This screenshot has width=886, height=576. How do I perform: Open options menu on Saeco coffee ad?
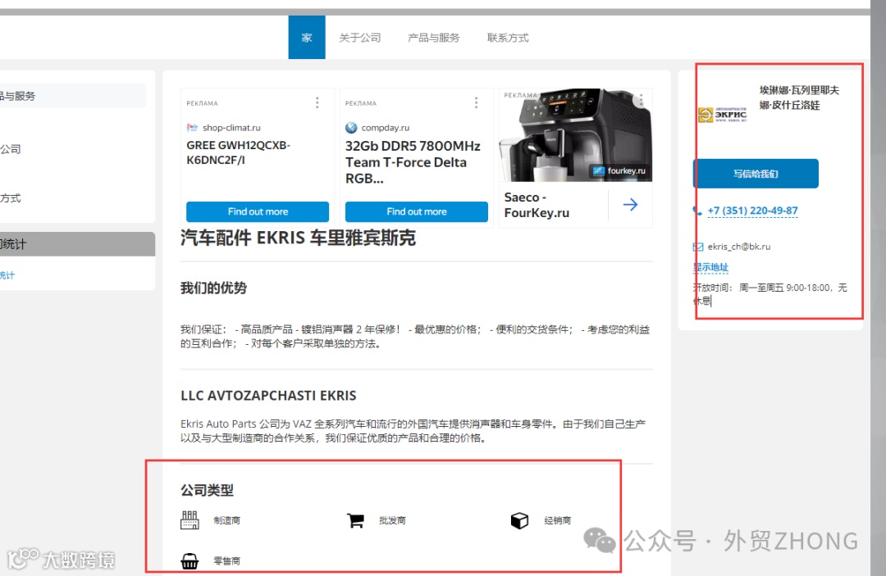[x=642, y=100]
